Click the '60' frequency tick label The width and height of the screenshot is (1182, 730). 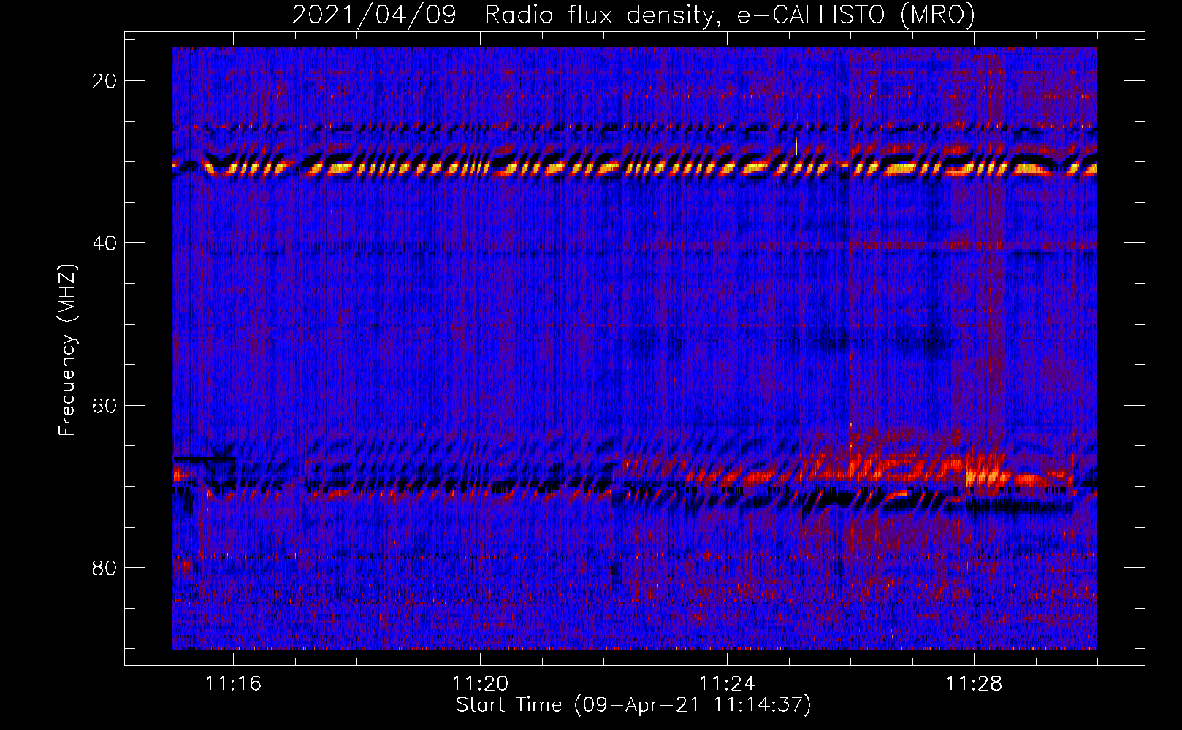coord(104,405)
